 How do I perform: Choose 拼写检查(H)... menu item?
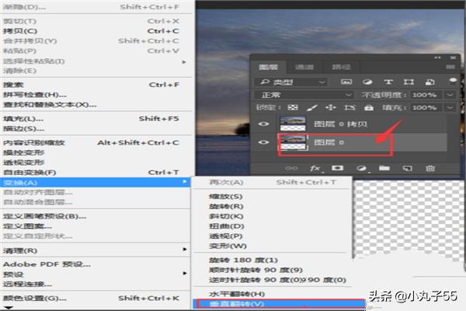[95, 95]
